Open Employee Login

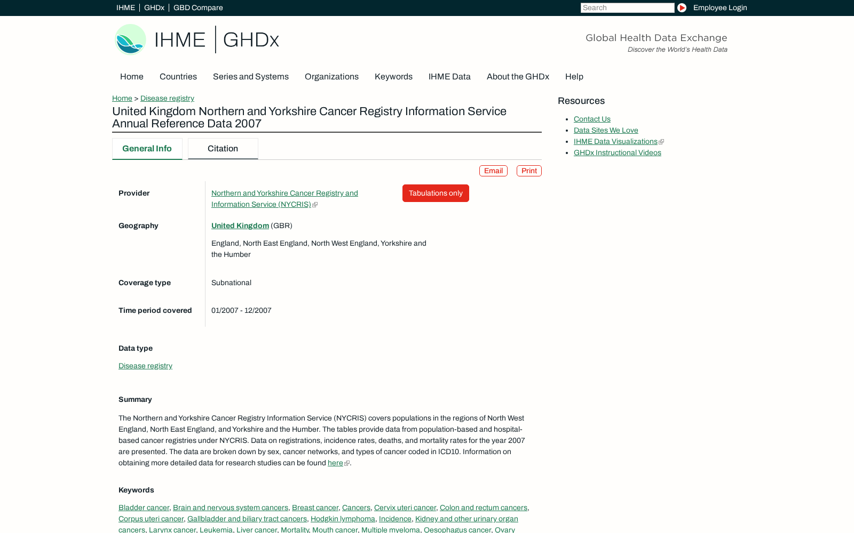click(720, 7)
